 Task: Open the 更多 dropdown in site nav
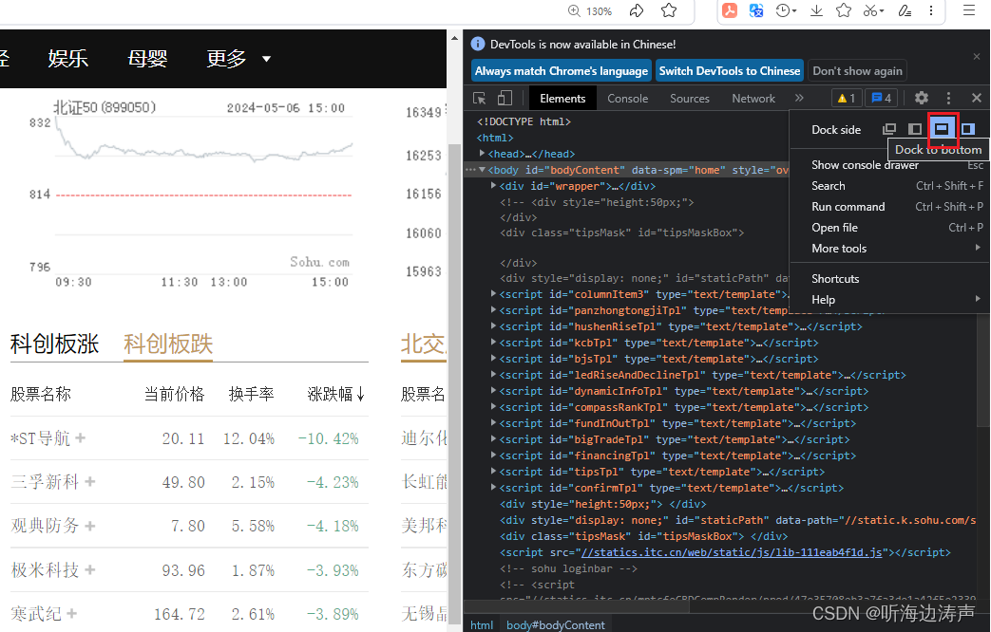click(238, 59)
